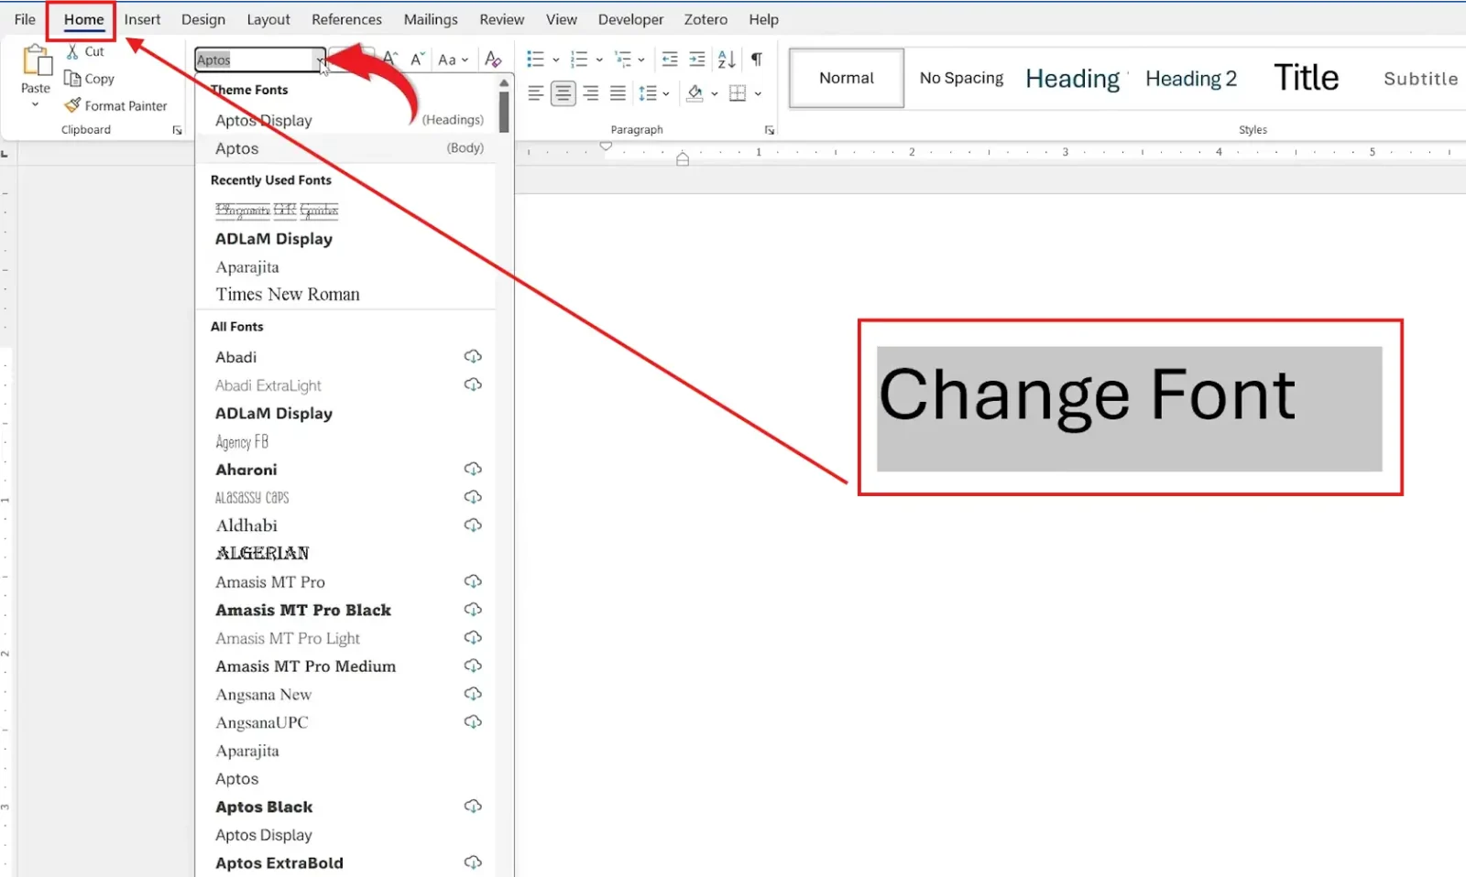This screenshot has width=1466, height=877.
Task: Select Abadi in All Fonts
Action: click(346, 357)
